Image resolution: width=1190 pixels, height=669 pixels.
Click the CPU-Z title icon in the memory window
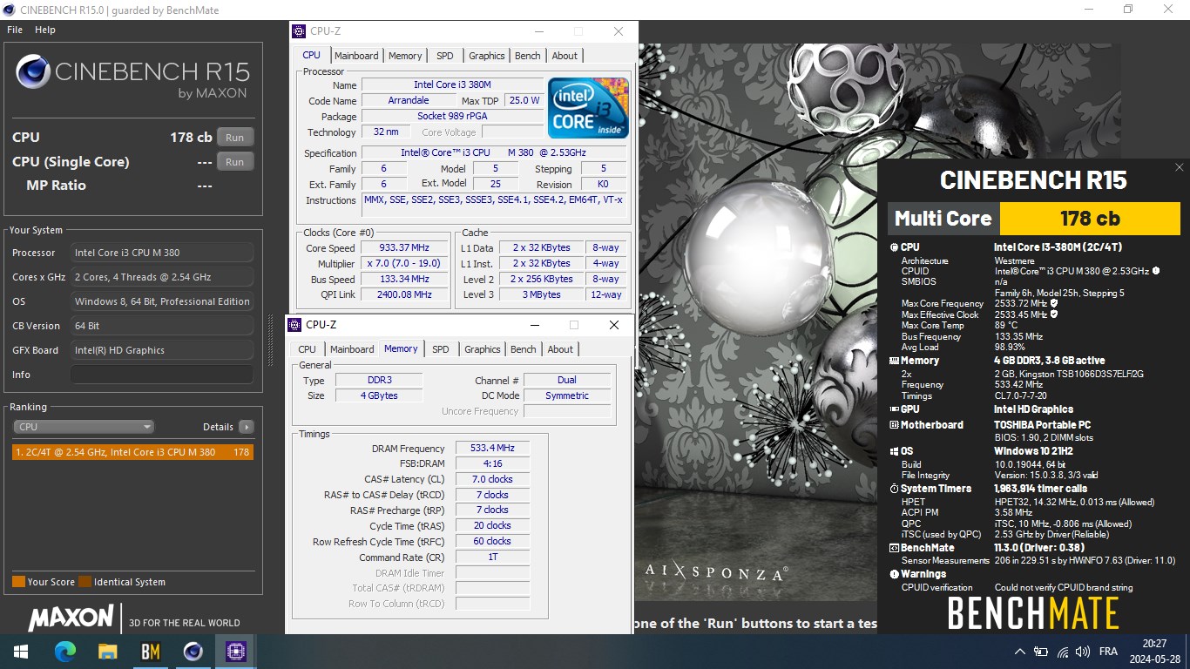294,325
